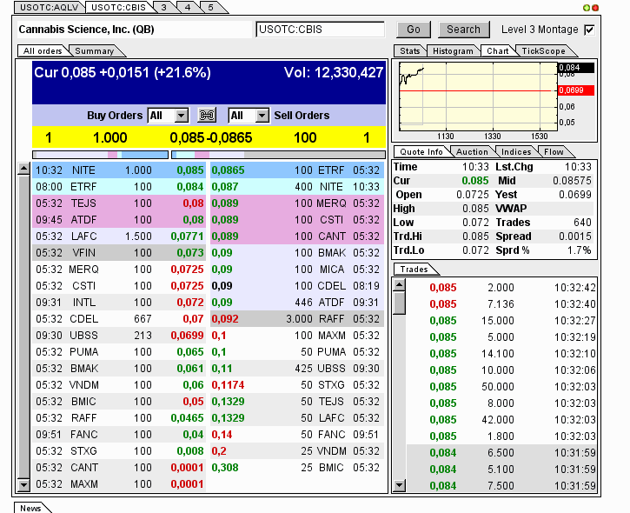The width and height of the screenshot is (630, 513).
Task: Click the red dot in top-right corner
Action: point(595,8)
